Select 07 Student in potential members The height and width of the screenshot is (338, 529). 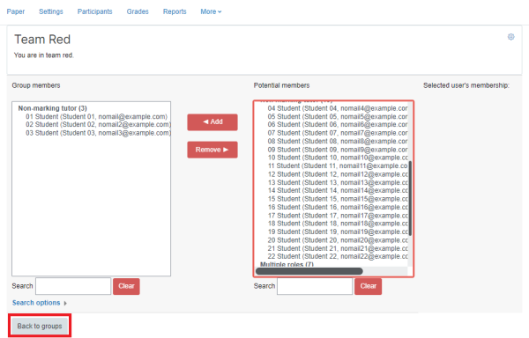coord(338,133)
